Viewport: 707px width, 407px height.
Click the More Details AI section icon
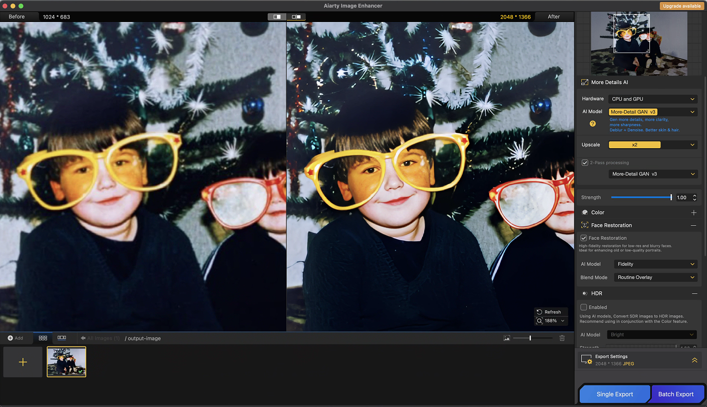point(584,82)
